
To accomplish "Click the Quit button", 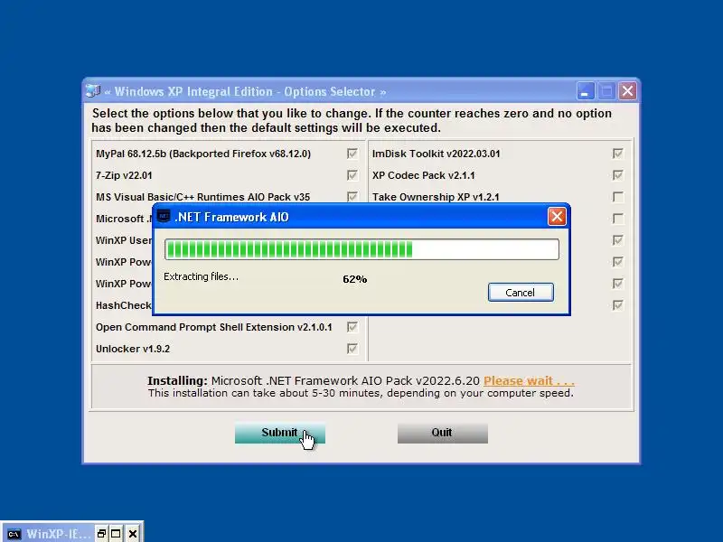I will [x=442, y=433].
